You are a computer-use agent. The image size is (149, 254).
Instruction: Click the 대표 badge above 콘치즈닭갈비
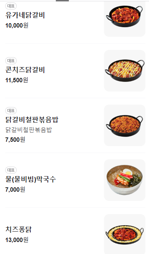coord(11,61)
